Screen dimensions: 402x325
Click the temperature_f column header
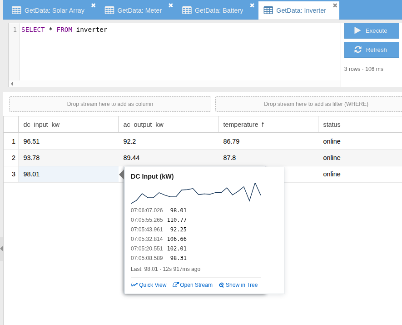click(x=268, y=125)
